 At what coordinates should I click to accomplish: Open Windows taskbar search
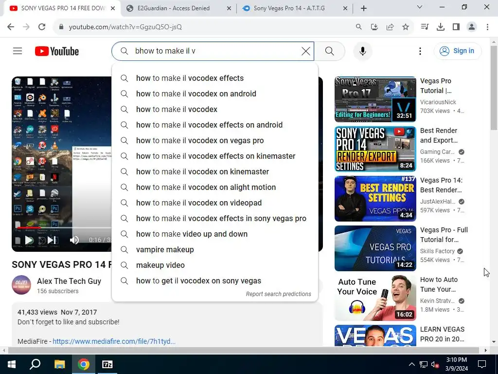(35, 364)
